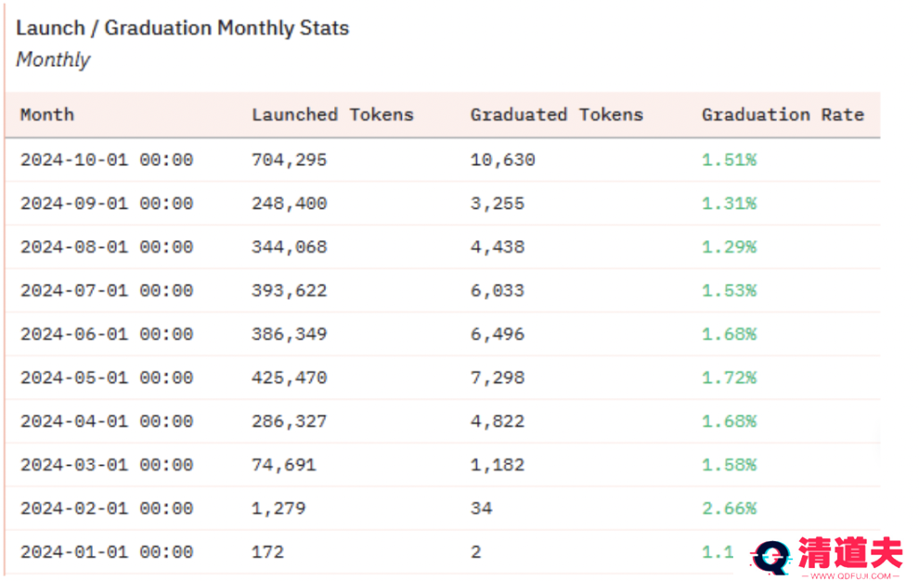The height and width of the screenshot is (581, 919).
Task: Click the 2.66% graduation rate for February
Action: 729,509
